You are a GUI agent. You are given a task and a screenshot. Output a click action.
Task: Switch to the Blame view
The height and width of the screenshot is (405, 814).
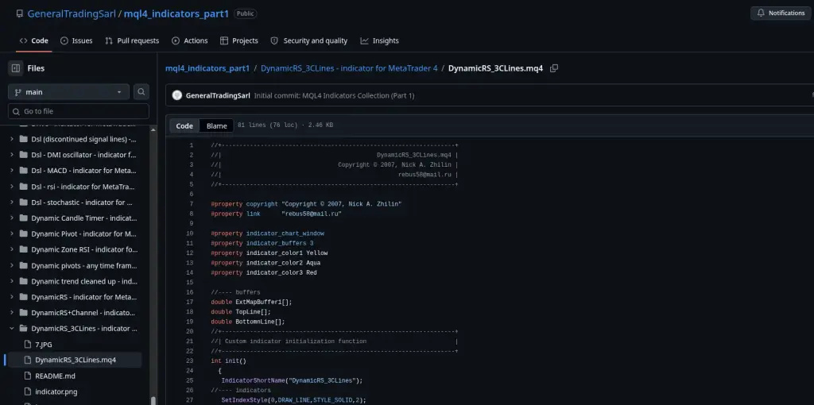click(216, 125)
